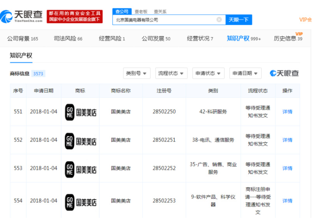Click the 国美美店 trademark image in row 554
324x222 pixels.
coord(81,202)
